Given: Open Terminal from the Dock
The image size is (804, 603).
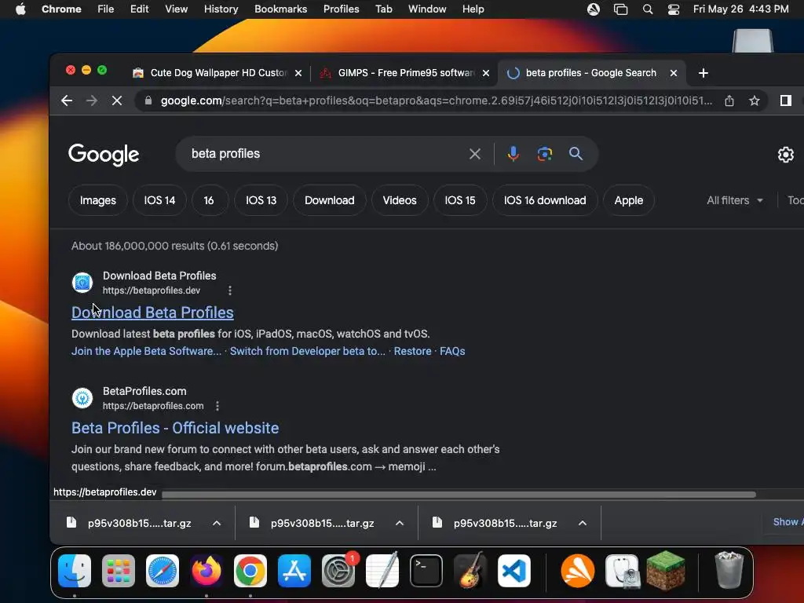Looking at the screenshot, I should tap(426, 571).
